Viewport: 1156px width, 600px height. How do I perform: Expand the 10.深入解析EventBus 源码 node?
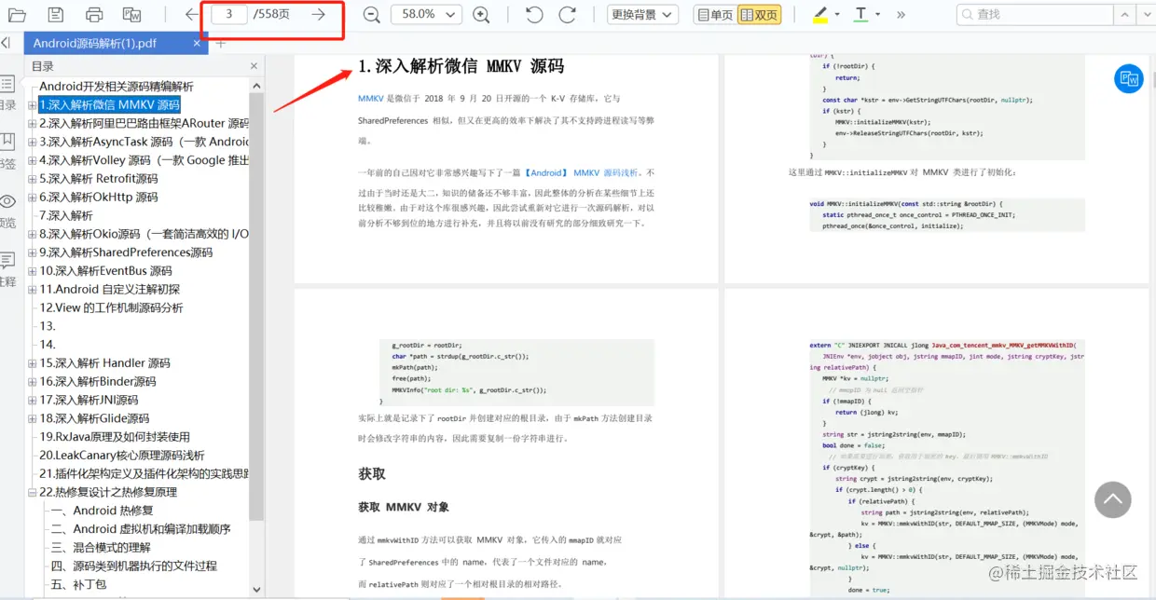[33, 271]
